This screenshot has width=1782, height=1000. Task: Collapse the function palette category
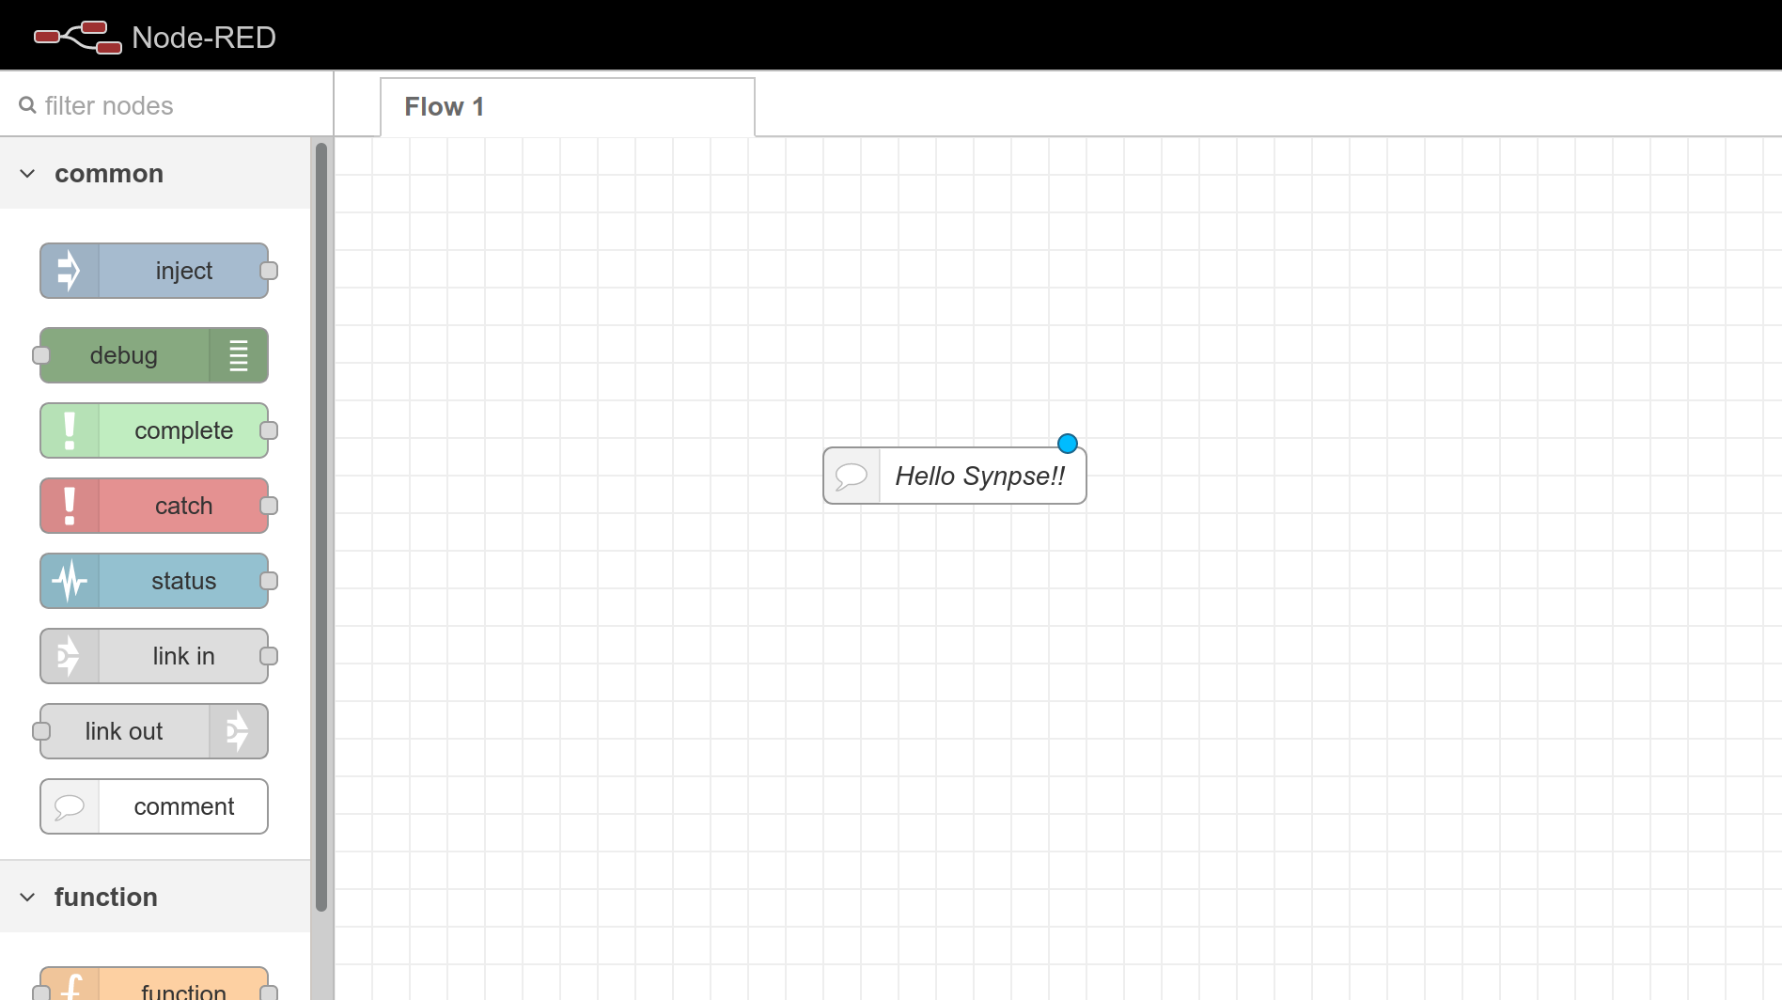point(27,898)
